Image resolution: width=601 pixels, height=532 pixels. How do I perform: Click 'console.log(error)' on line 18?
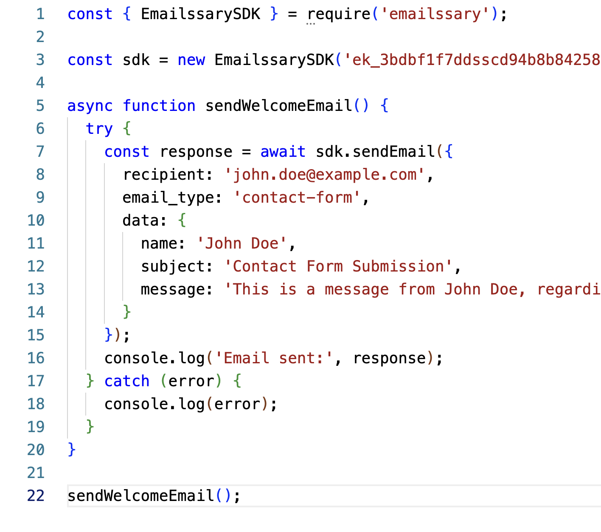coord(187,404)
